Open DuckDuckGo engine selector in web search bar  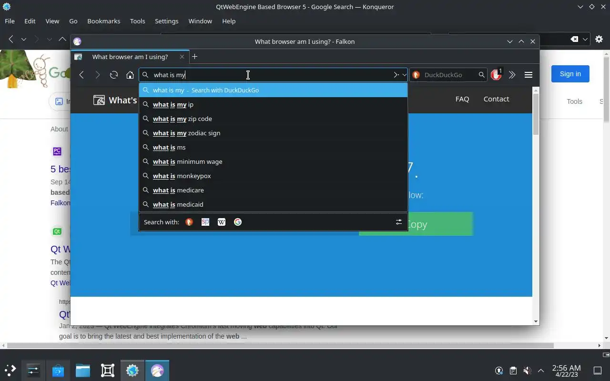(x=416, y=75)
